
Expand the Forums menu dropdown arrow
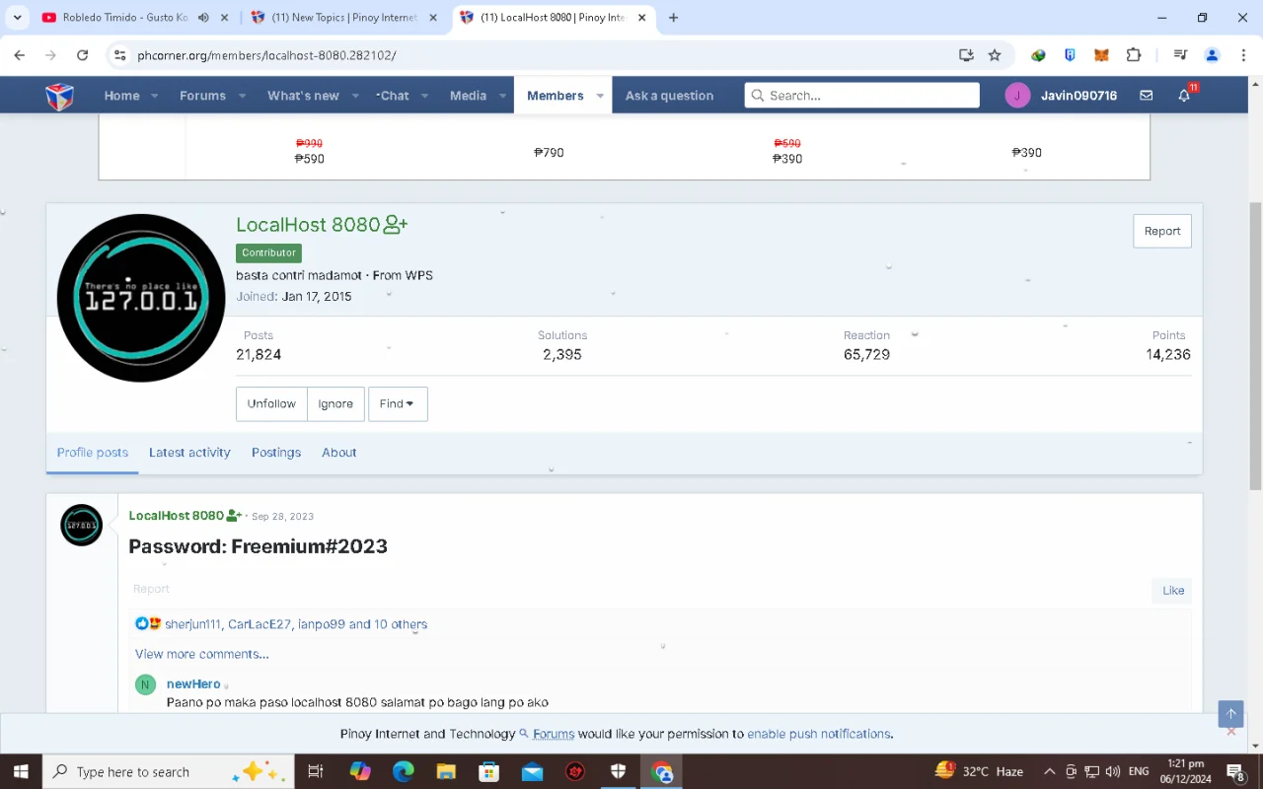tap(241, 96)
